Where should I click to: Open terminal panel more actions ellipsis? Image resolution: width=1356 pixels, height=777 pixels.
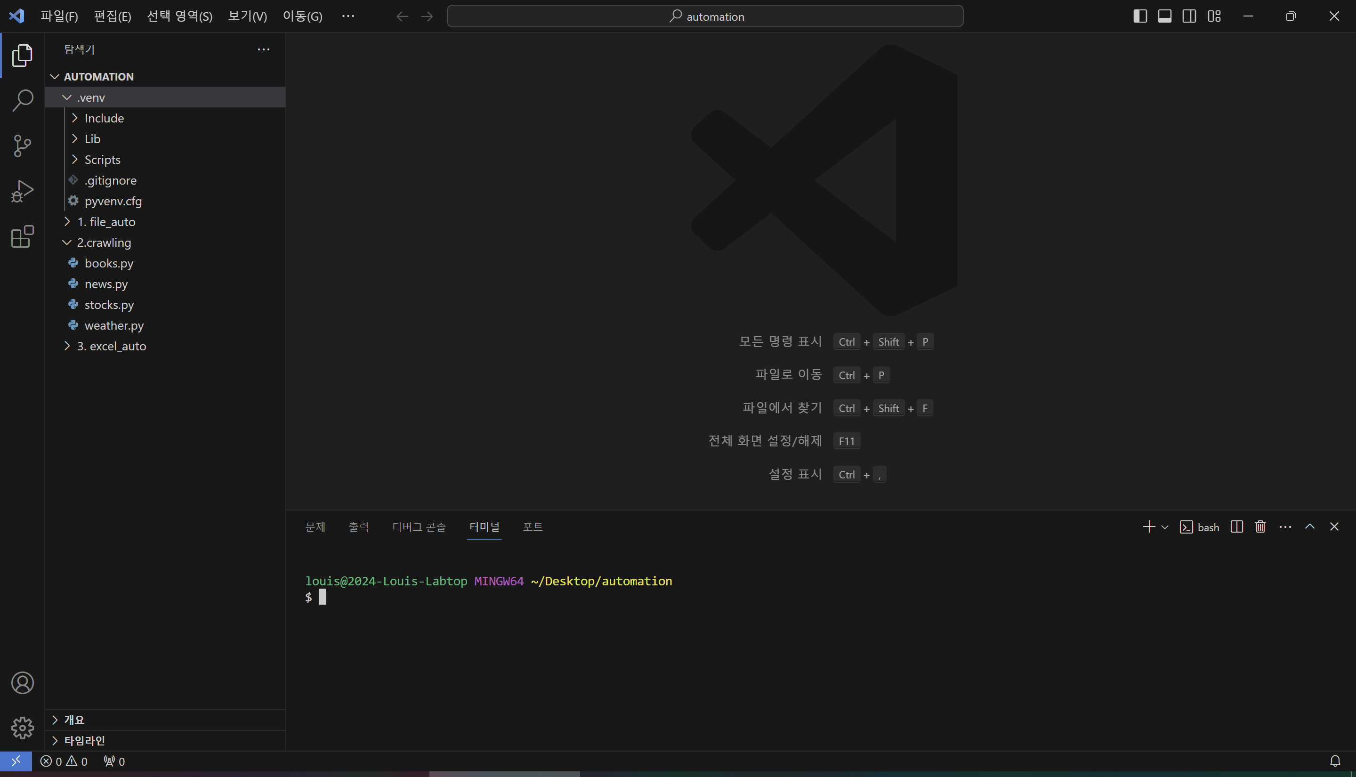click(1285, 527)
